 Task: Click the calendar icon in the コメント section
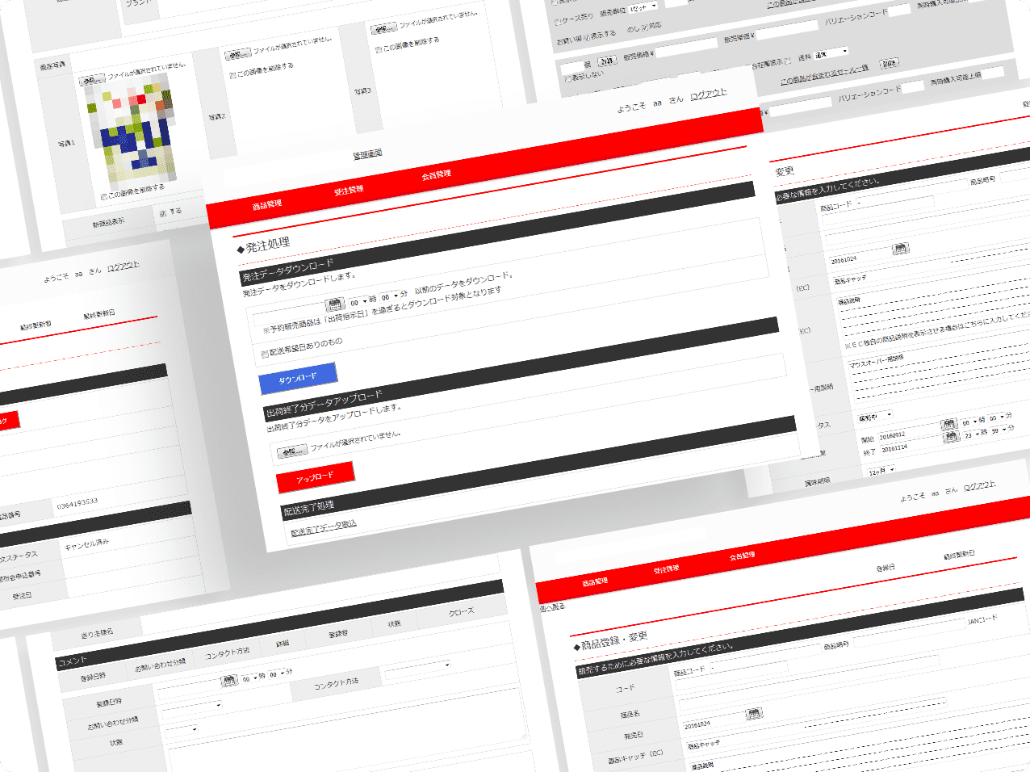pos(229,682)
